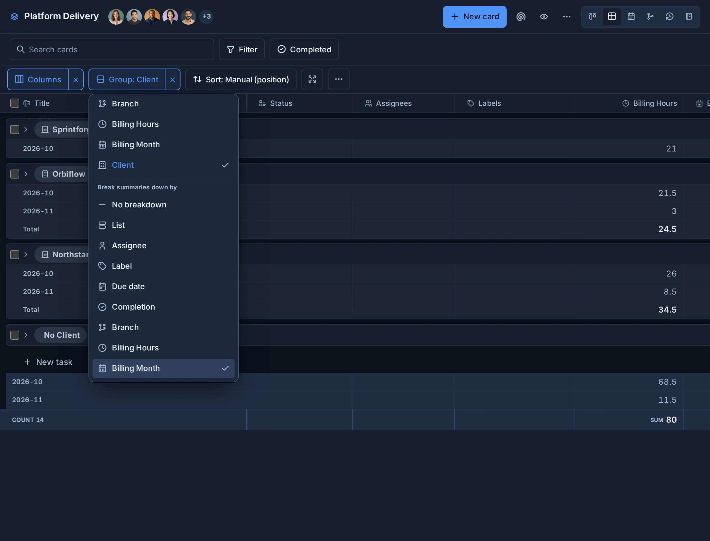Remove the Columns setting with X

point(76,80)
